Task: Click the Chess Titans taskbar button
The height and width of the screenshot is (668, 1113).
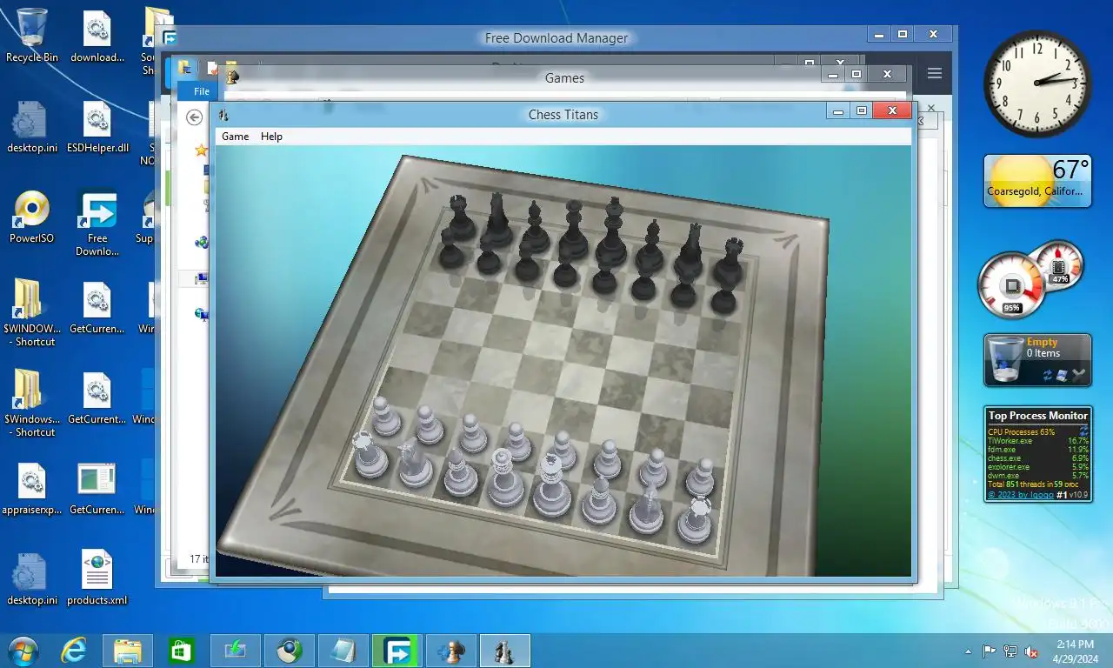Action: [504, 651]
